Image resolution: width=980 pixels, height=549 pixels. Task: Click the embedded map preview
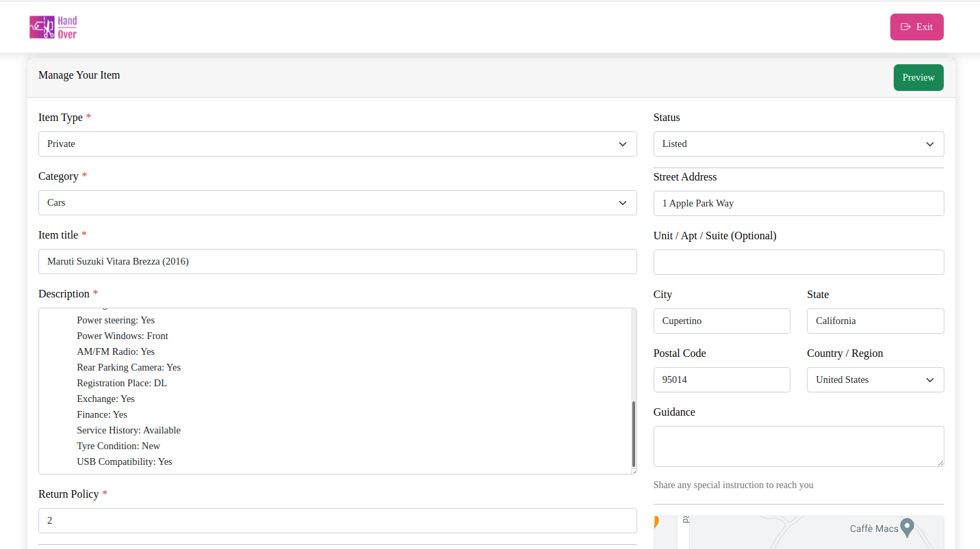799,532
